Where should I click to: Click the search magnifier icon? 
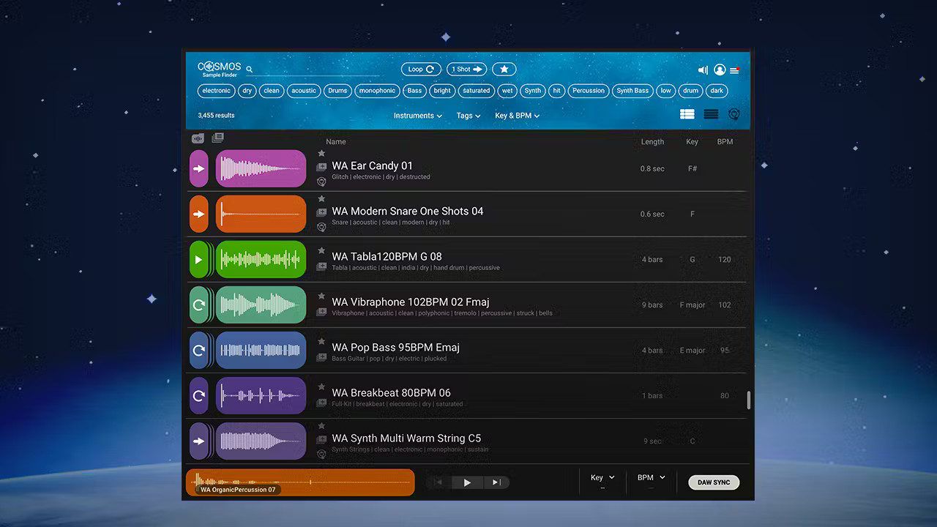click(x=249, y=70)
